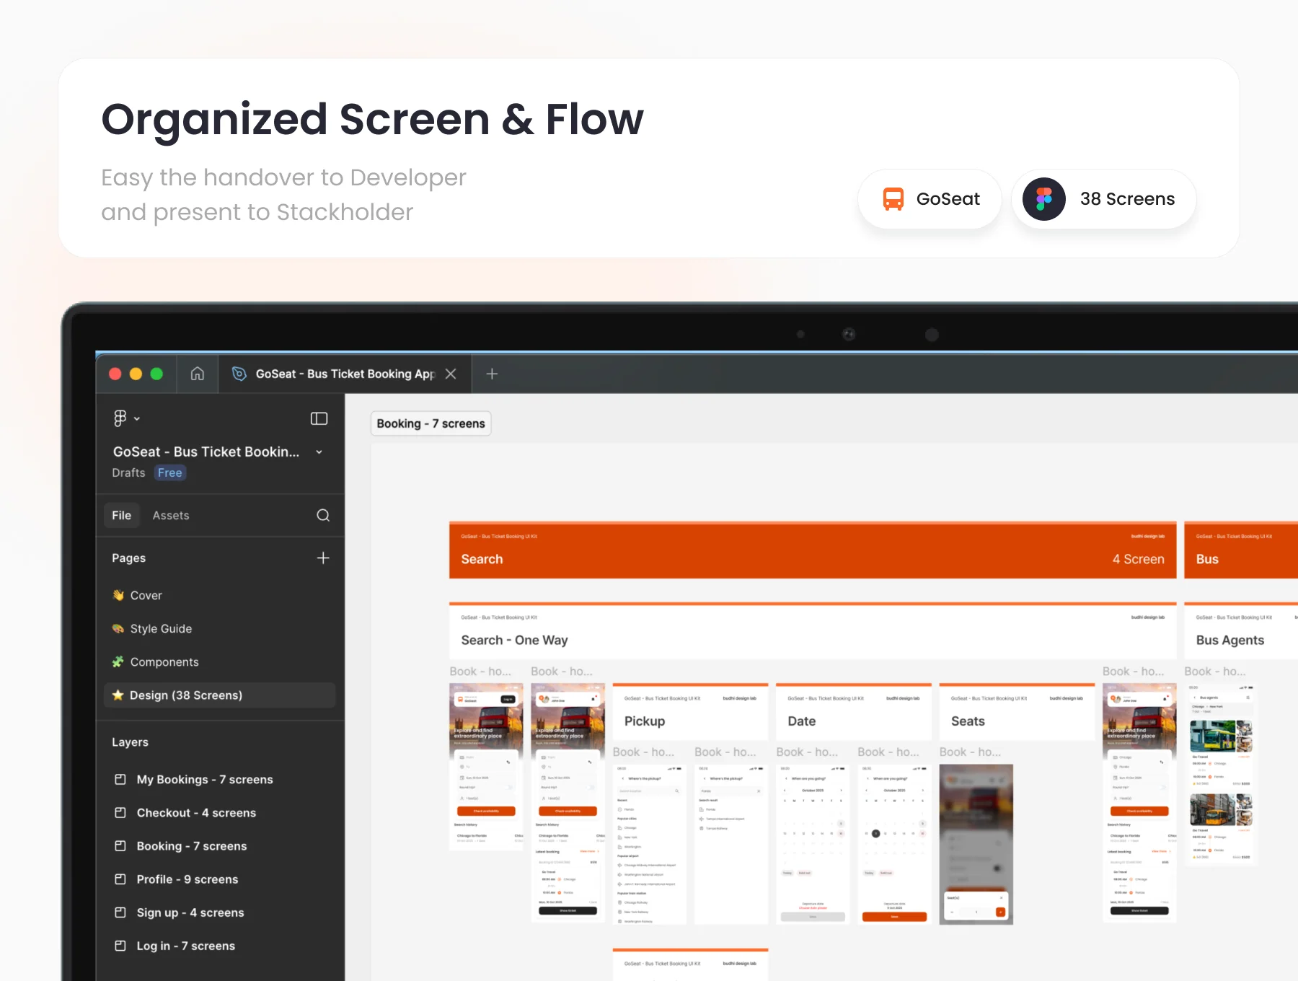Click the home icon in tab bar

pyautogui.click(x=198, y=374)
